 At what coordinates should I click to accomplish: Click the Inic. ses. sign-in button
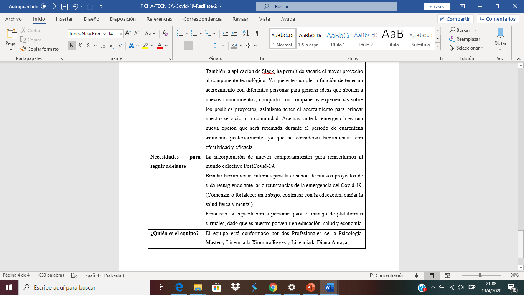click(x=437, y=7)
